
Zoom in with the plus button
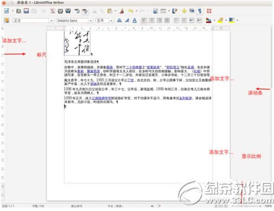click(260, 206)
